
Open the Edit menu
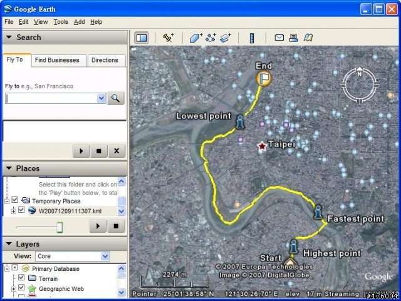point(23,22)
